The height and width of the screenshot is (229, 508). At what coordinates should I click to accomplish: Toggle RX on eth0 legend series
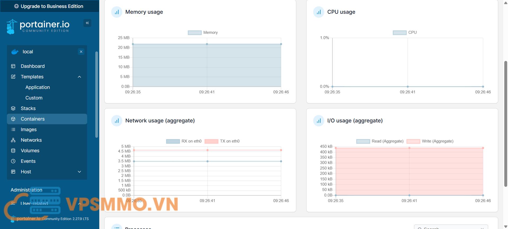tap(184, 141)
